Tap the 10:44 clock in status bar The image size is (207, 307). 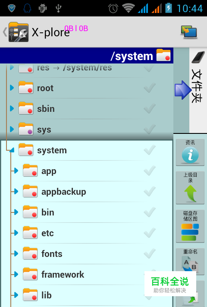[x=190, y=8]
